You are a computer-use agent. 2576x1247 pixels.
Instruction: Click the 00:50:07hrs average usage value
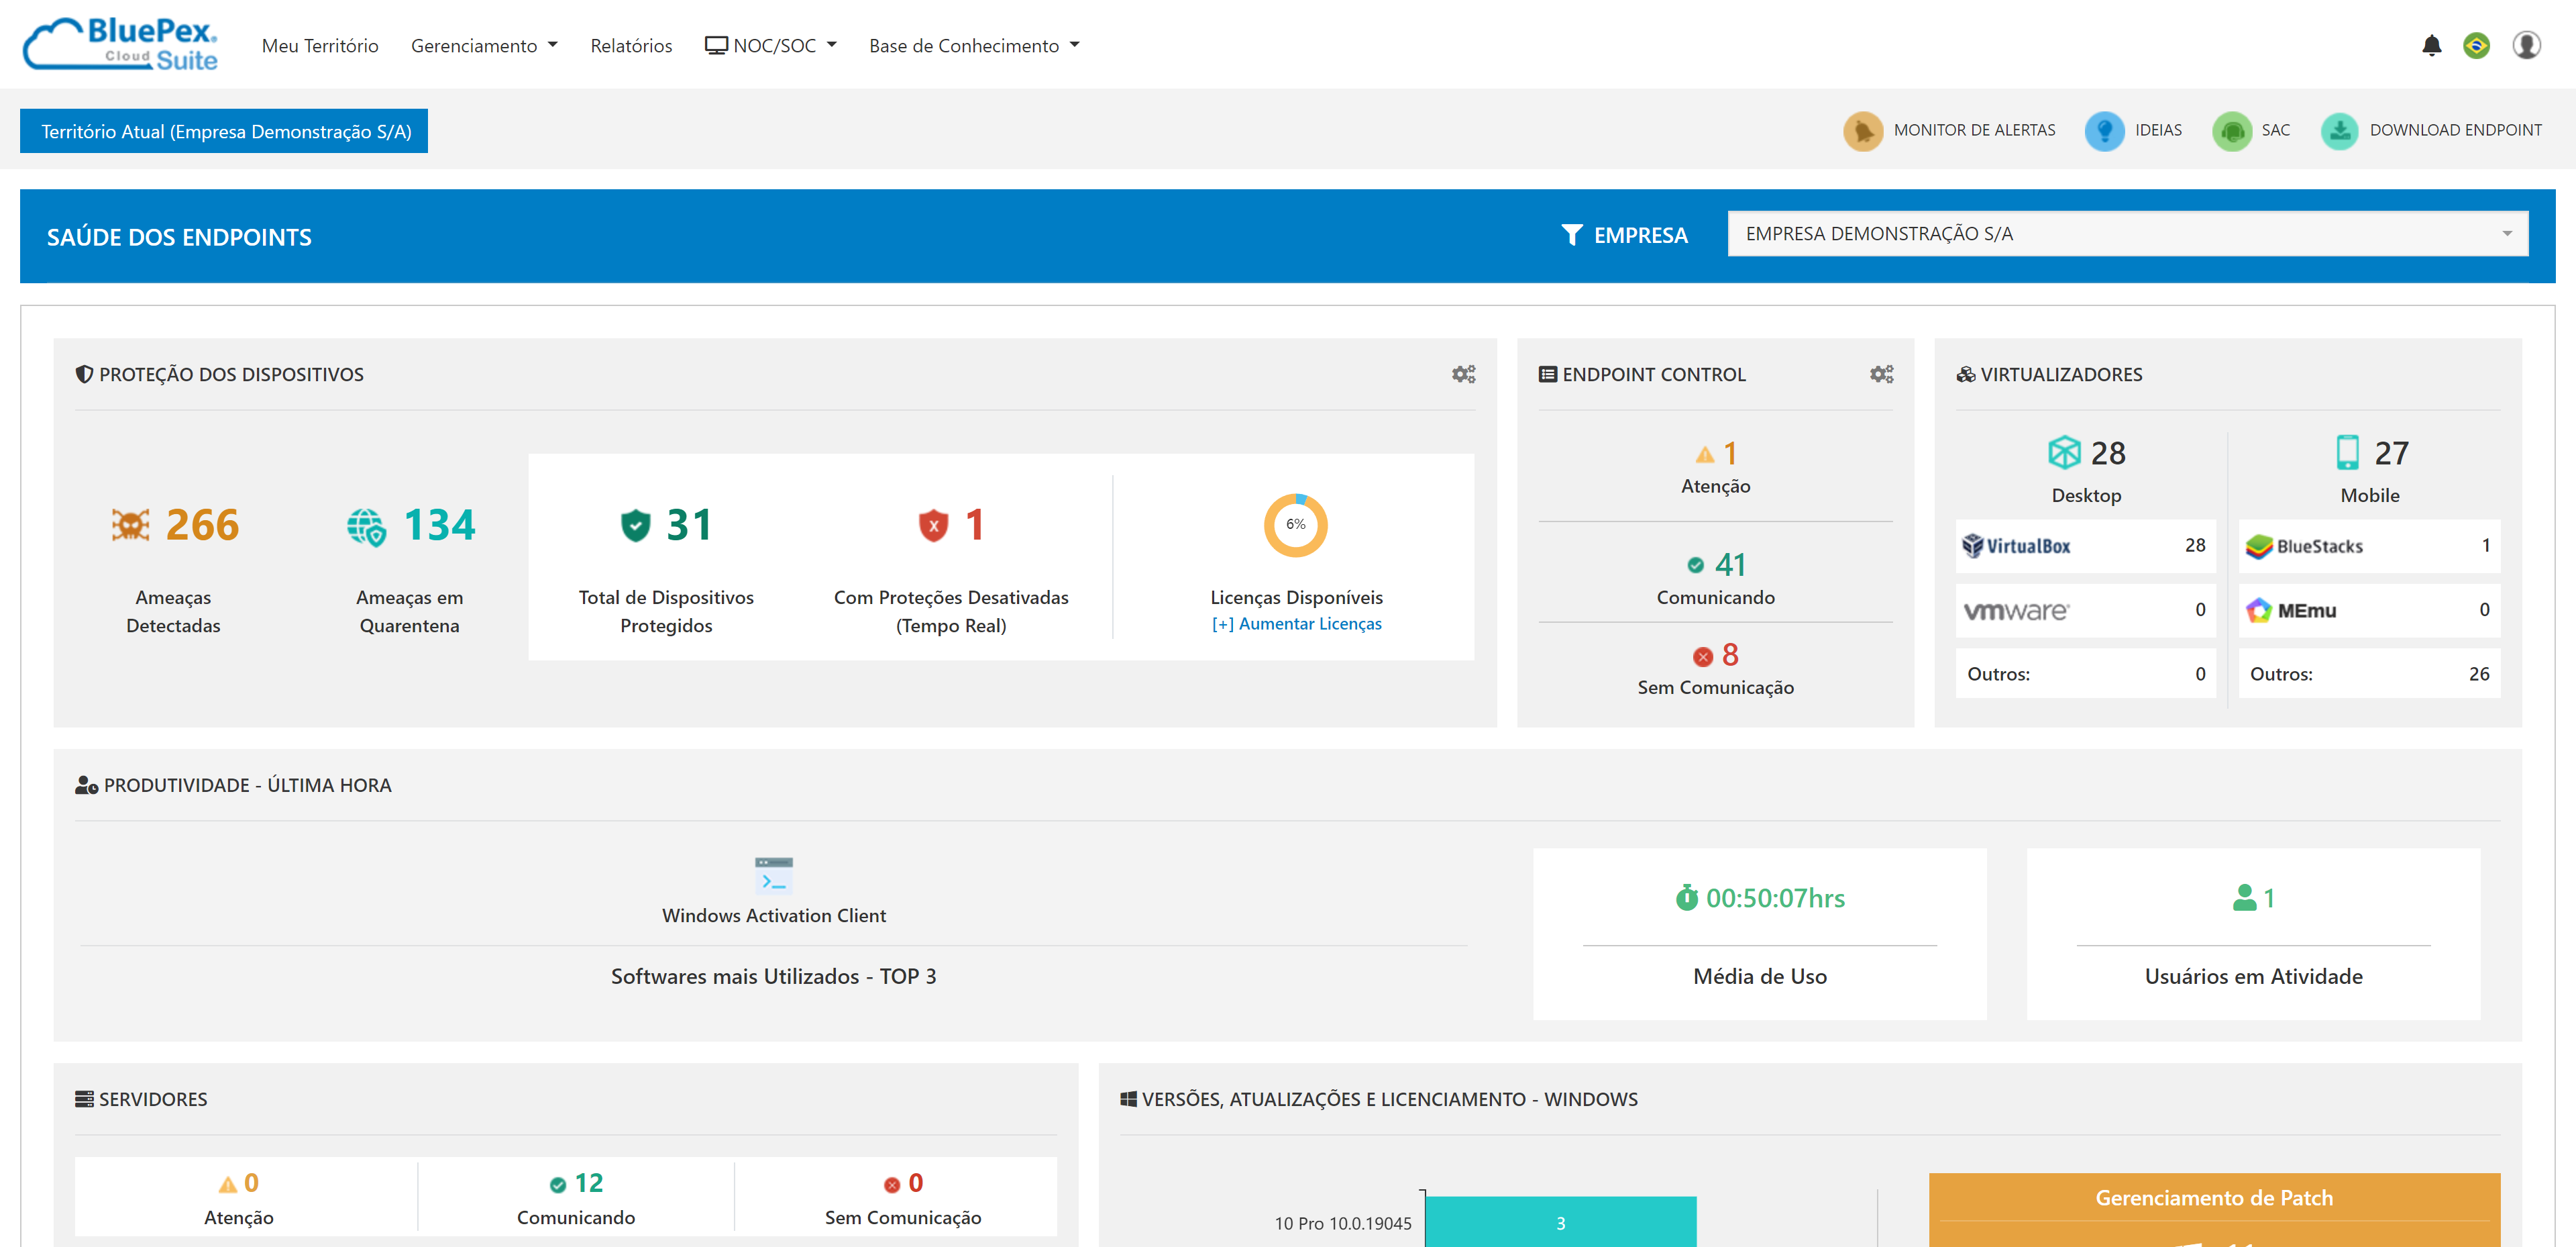click(1775, 898)
